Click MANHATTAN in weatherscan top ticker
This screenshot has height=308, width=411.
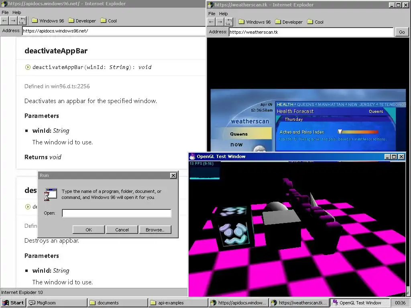(x=331, y=105)
